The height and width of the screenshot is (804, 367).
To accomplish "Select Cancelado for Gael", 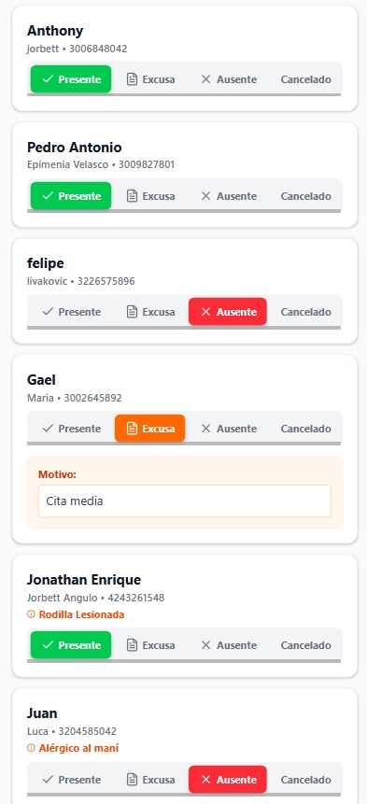I will tap(305, 429).
